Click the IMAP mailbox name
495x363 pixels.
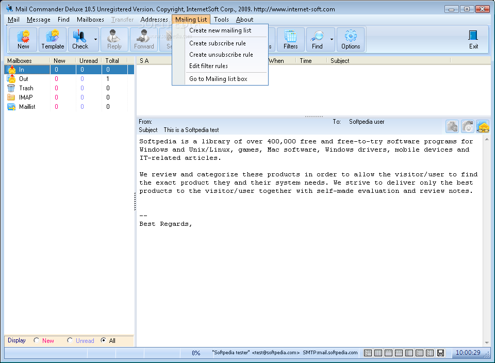coord(26,97)
